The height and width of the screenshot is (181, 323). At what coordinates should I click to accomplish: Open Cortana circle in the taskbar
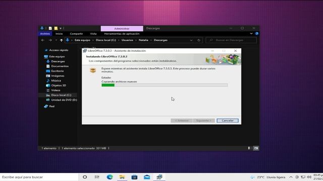point(85,177)
